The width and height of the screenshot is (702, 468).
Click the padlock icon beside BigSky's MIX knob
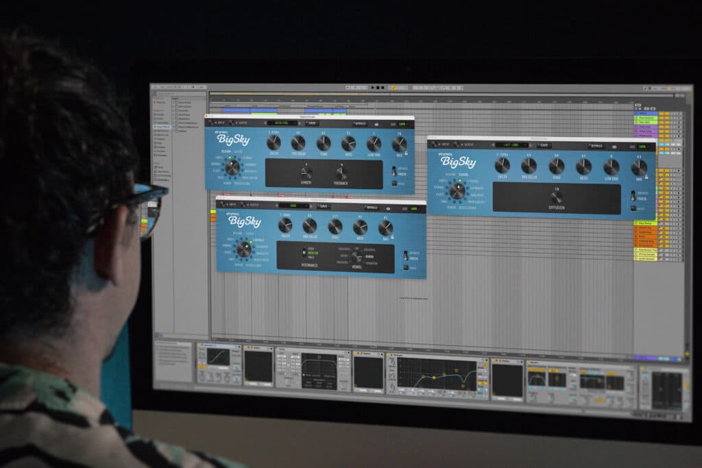tap(405, 153)
